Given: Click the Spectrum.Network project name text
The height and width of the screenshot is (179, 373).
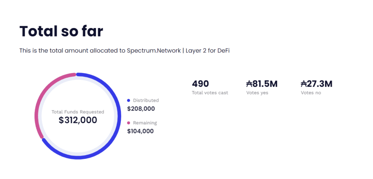Looking at the screenshot, I should (x=154, y=51).
